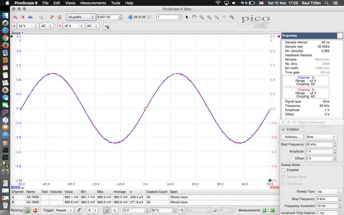Open the PicoScope 6 app menu
Viewport: 344px width, 215px height.
click(26, 3)
